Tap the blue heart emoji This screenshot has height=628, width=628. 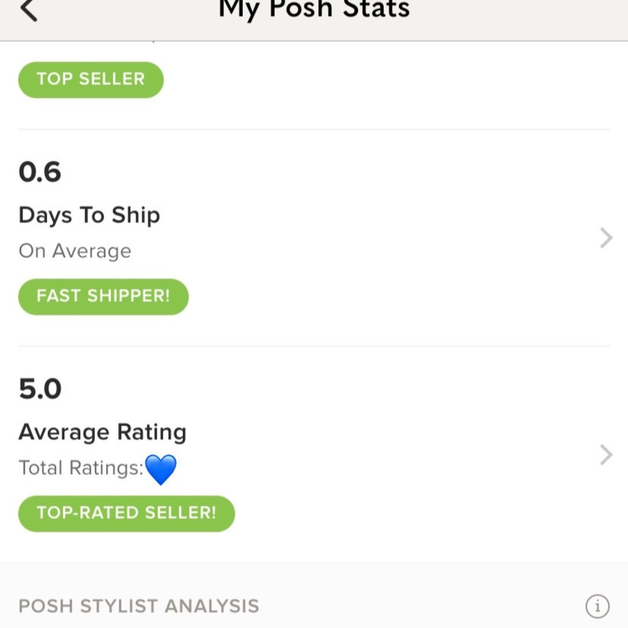click(x=161, y=469)
